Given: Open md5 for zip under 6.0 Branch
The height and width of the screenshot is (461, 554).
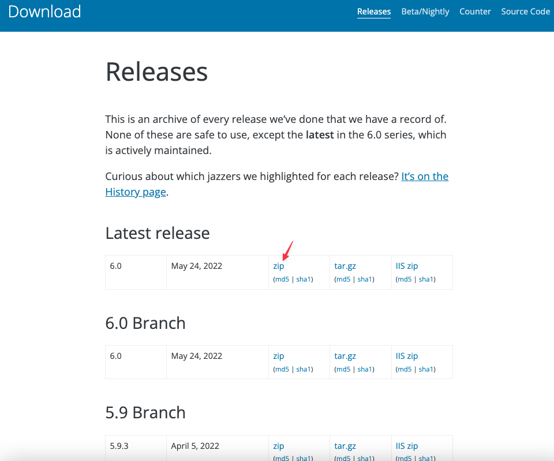Looking at the screenshot, I should coord(282,369).
